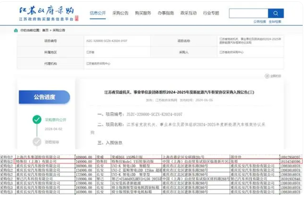
Task: Click the 全站检索 link below search
Action: pos(275,21)
